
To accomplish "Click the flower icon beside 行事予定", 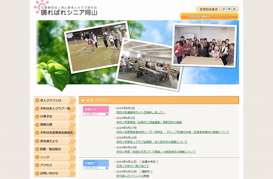I will click(37, 116).
